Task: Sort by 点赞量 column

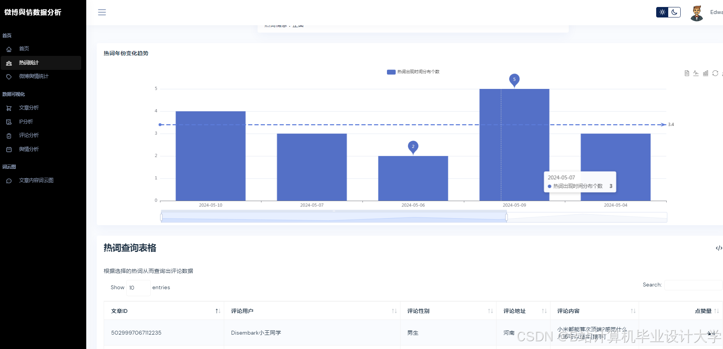Action: click(681, 311)
